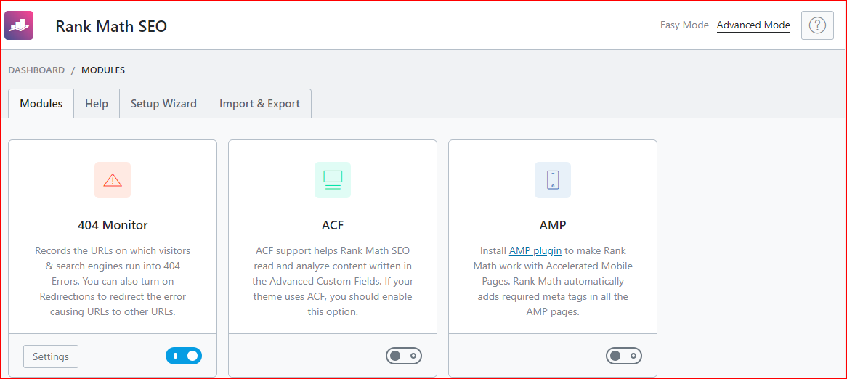Select the Modules tab
847x379 pixels.
click(41, 104)
